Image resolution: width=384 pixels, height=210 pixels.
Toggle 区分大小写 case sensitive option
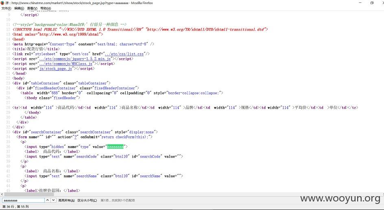87,201
